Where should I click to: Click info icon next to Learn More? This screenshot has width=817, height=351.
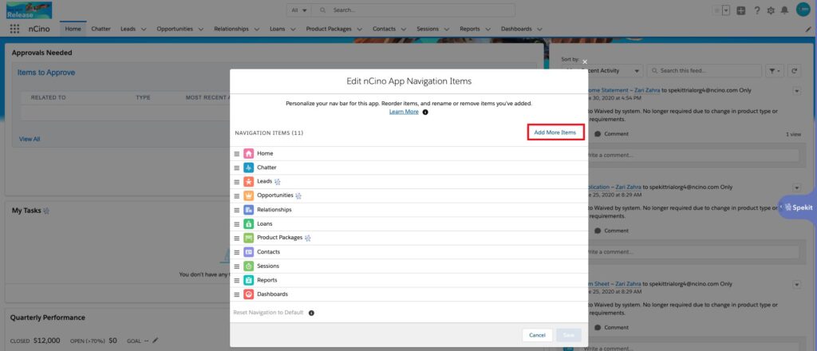[x=425, y=112]
